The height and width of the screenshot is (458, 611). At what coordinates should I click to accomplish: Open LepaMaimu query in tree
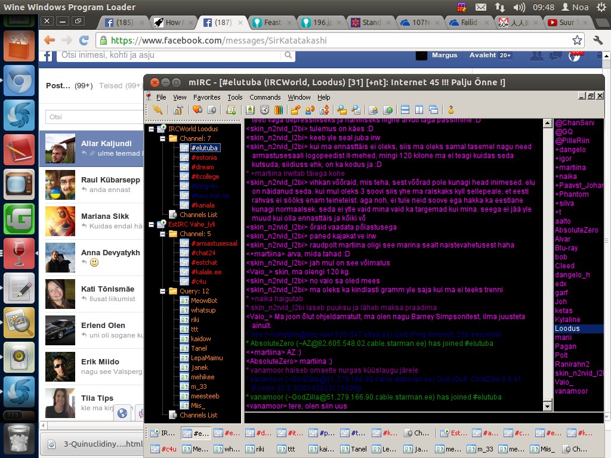(x=206, y=358)
